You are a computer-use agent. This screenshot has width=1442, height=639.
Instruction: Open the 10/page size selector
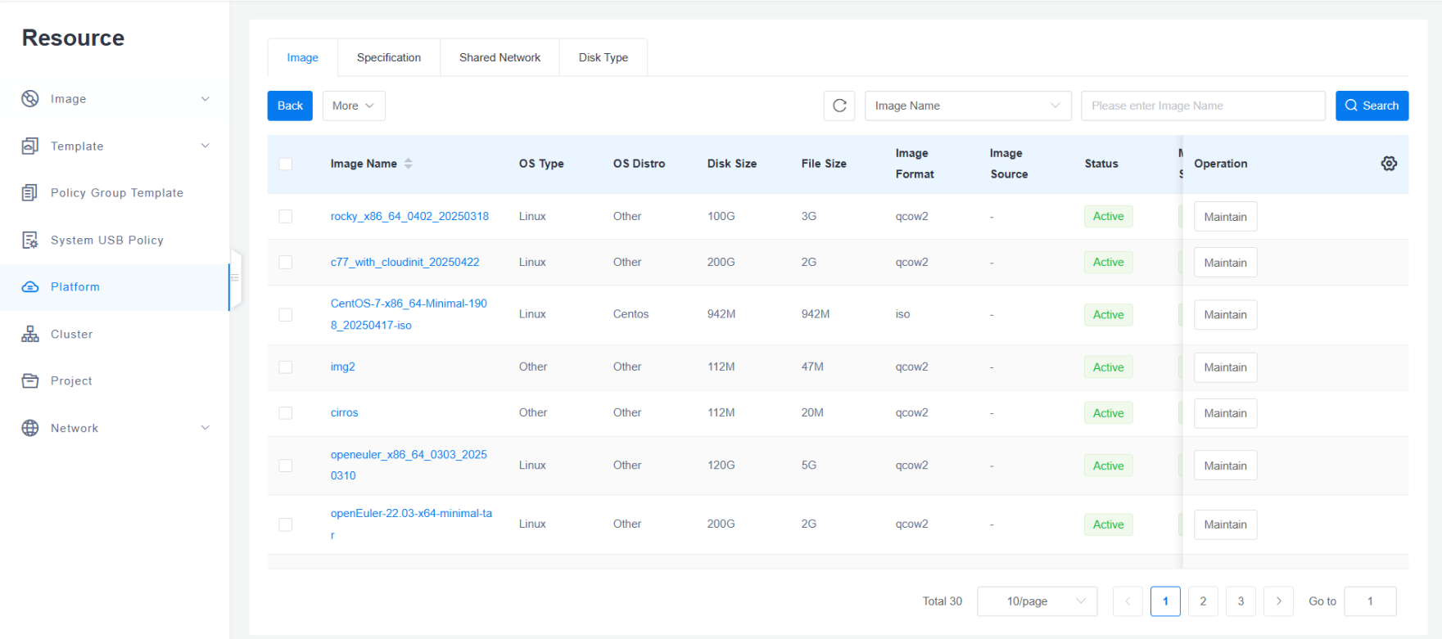(x=1037, y=601)
